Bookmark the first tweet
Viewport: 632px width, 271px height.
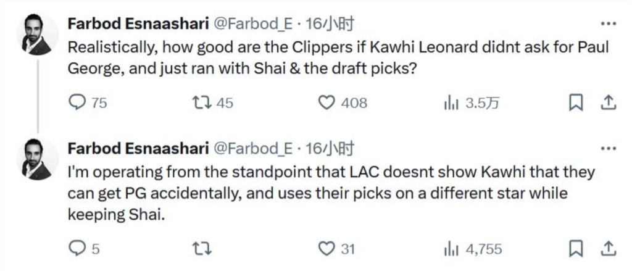[576, 103]
